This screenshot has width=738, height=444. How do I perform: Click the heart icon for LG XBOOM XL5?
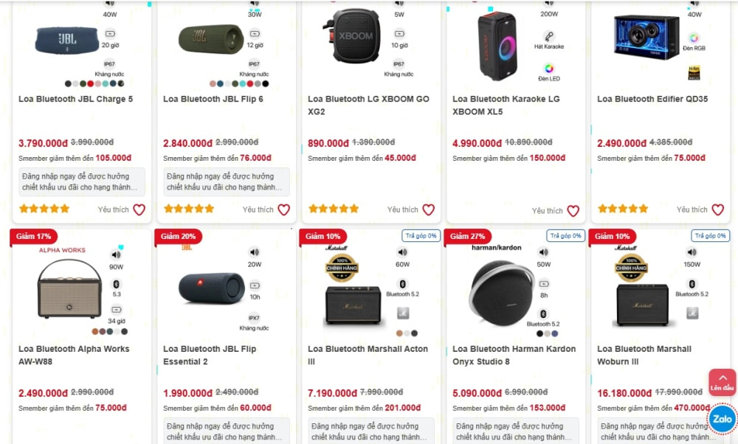point(573,211)
